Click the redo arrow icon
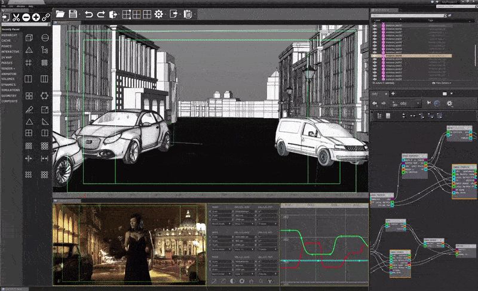 click(x=100, y=13)
